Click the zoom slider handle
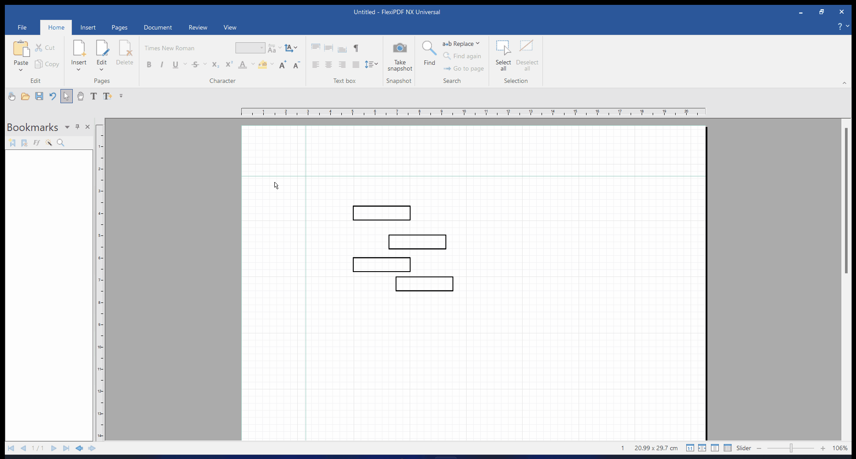Screen dimensions: 856x459 pos(791,448)
